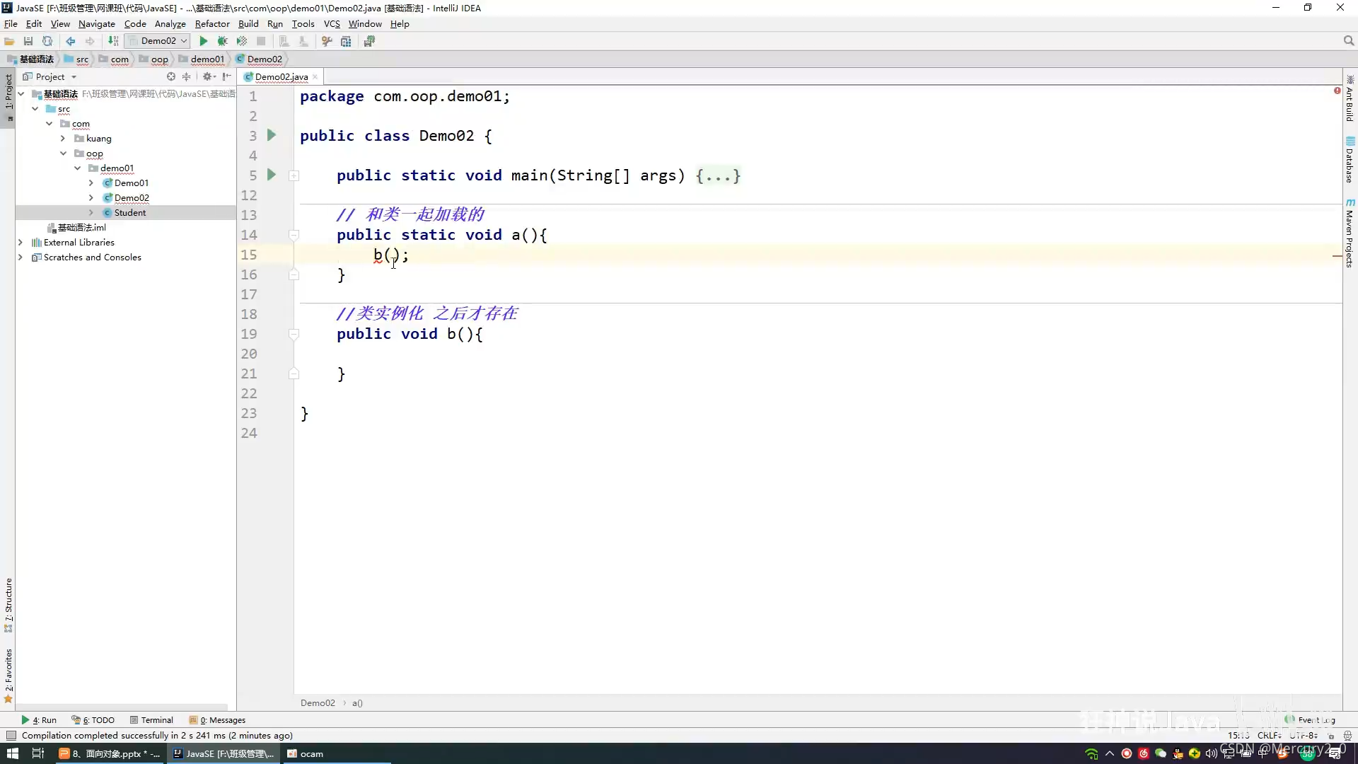
Task: Click the Search Everywhere magnifier
Action: pos(1349,41)
